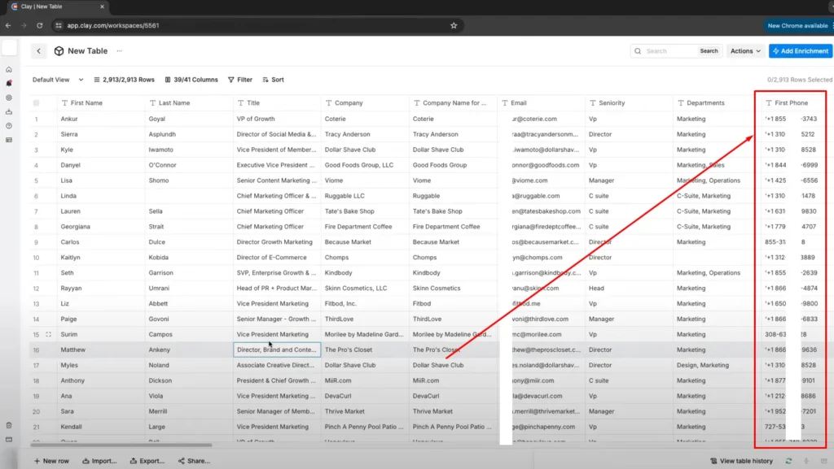Select the cell 'Director, Brand and Conte...'
The width and height of the screenshot is (834, 469).
[277, 350]
